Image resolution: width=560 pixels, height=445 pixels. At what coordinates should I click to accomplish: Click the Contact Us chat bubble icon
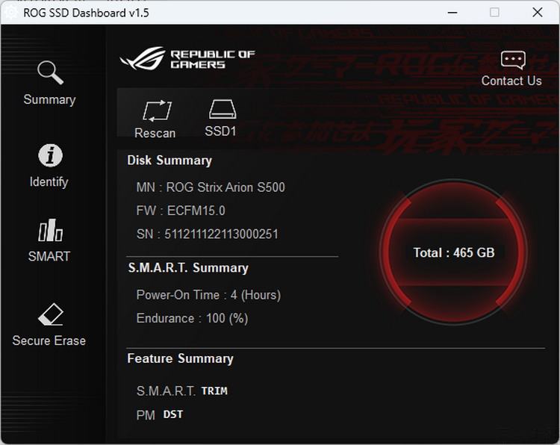coord(513,60)
